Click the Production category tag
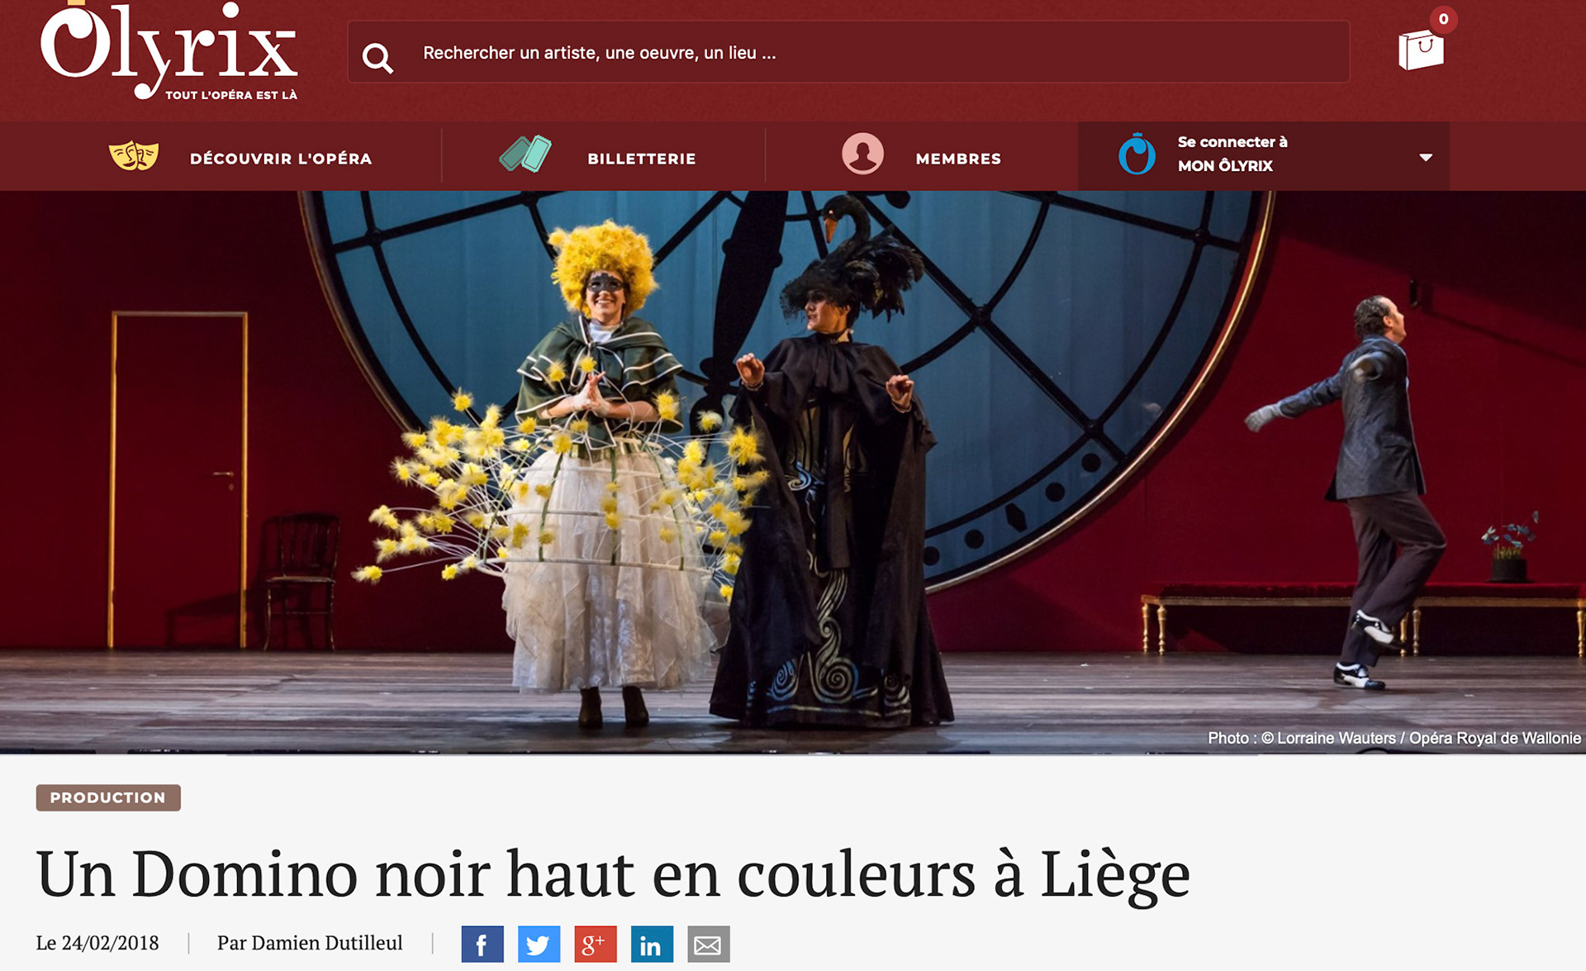 pyautogui.click(x=108, y=797)
